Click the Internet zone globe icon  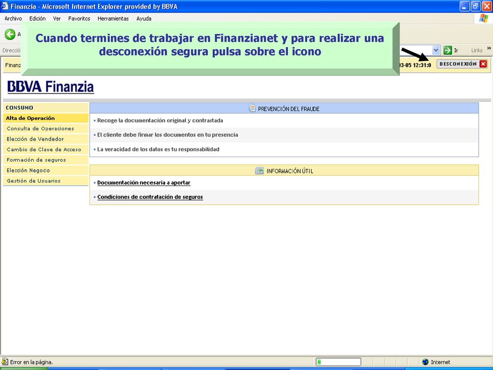426,362
